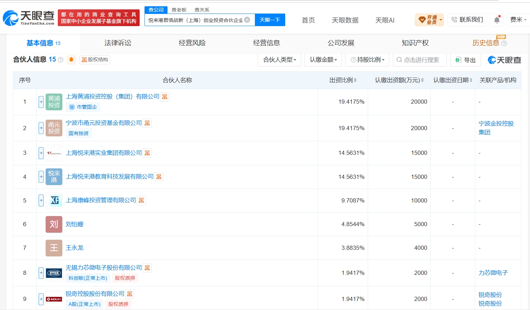Viewport: 530px width, 310px height.
Task: Click the KEN logo of 锐奇控股
Action: tap(54, 299)
